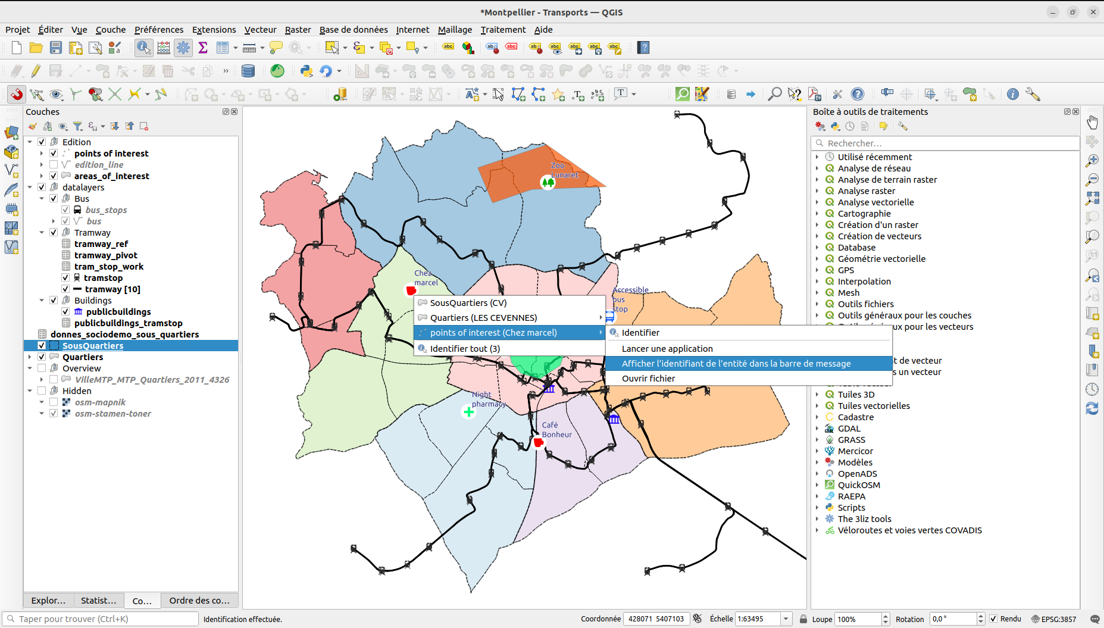This screenshot has height=628, width=1104.
Task: Click the QuickOSM green magnifier icon
Action: (x=683, y=94)
